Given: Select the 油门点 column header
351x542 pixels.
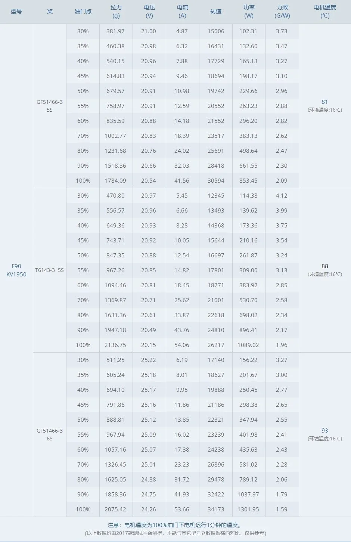Looking at the screenshot, I should point(83,12).
